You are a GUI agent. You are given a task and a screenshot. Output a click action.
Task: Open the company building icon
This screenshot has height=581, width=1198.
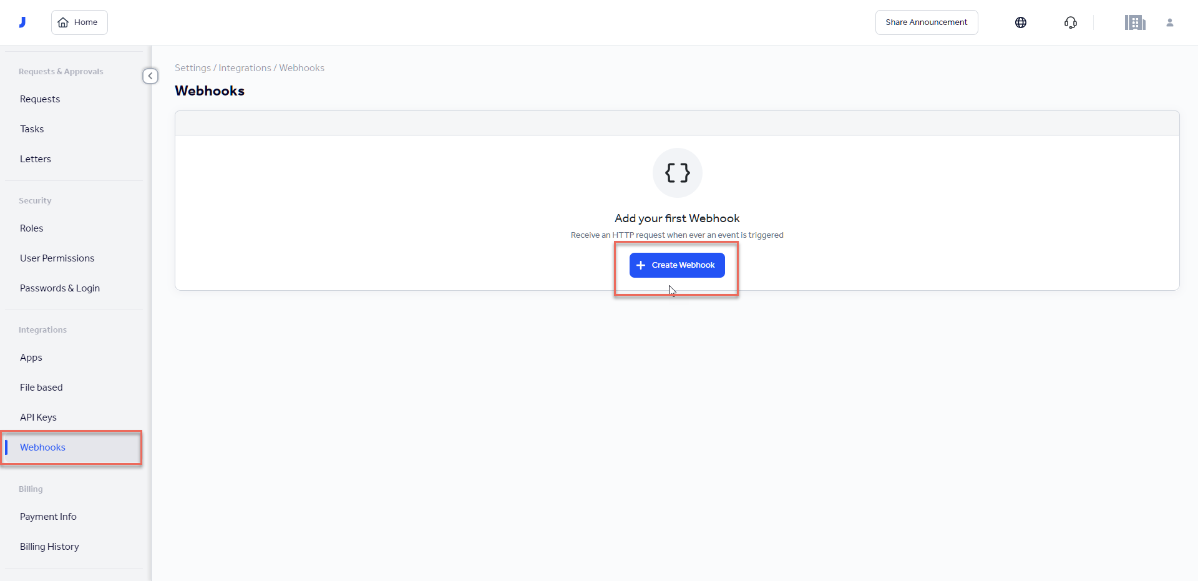coord(1136,22)
